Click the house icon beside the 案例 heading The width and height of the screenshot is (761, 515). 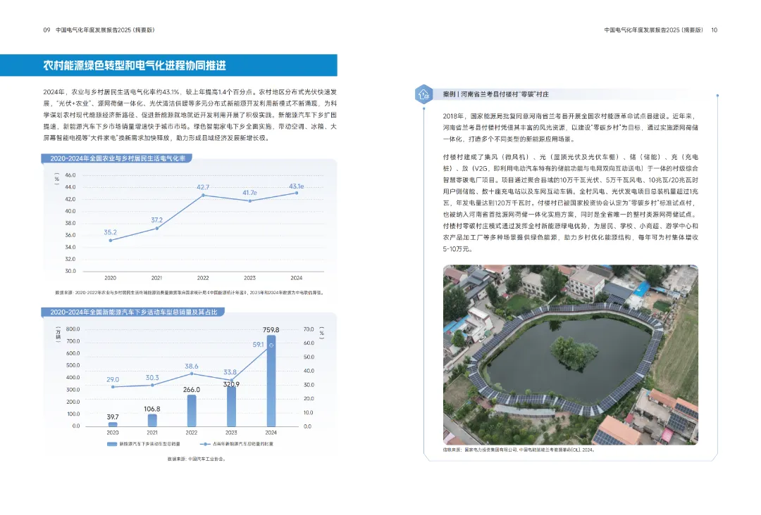[x=423, y=94]
